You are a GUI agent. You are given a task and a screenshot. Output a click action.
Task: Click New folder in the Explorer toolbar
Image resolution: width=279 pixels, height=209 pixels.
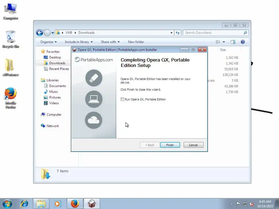pyautogui.click(x=136, y=42)
